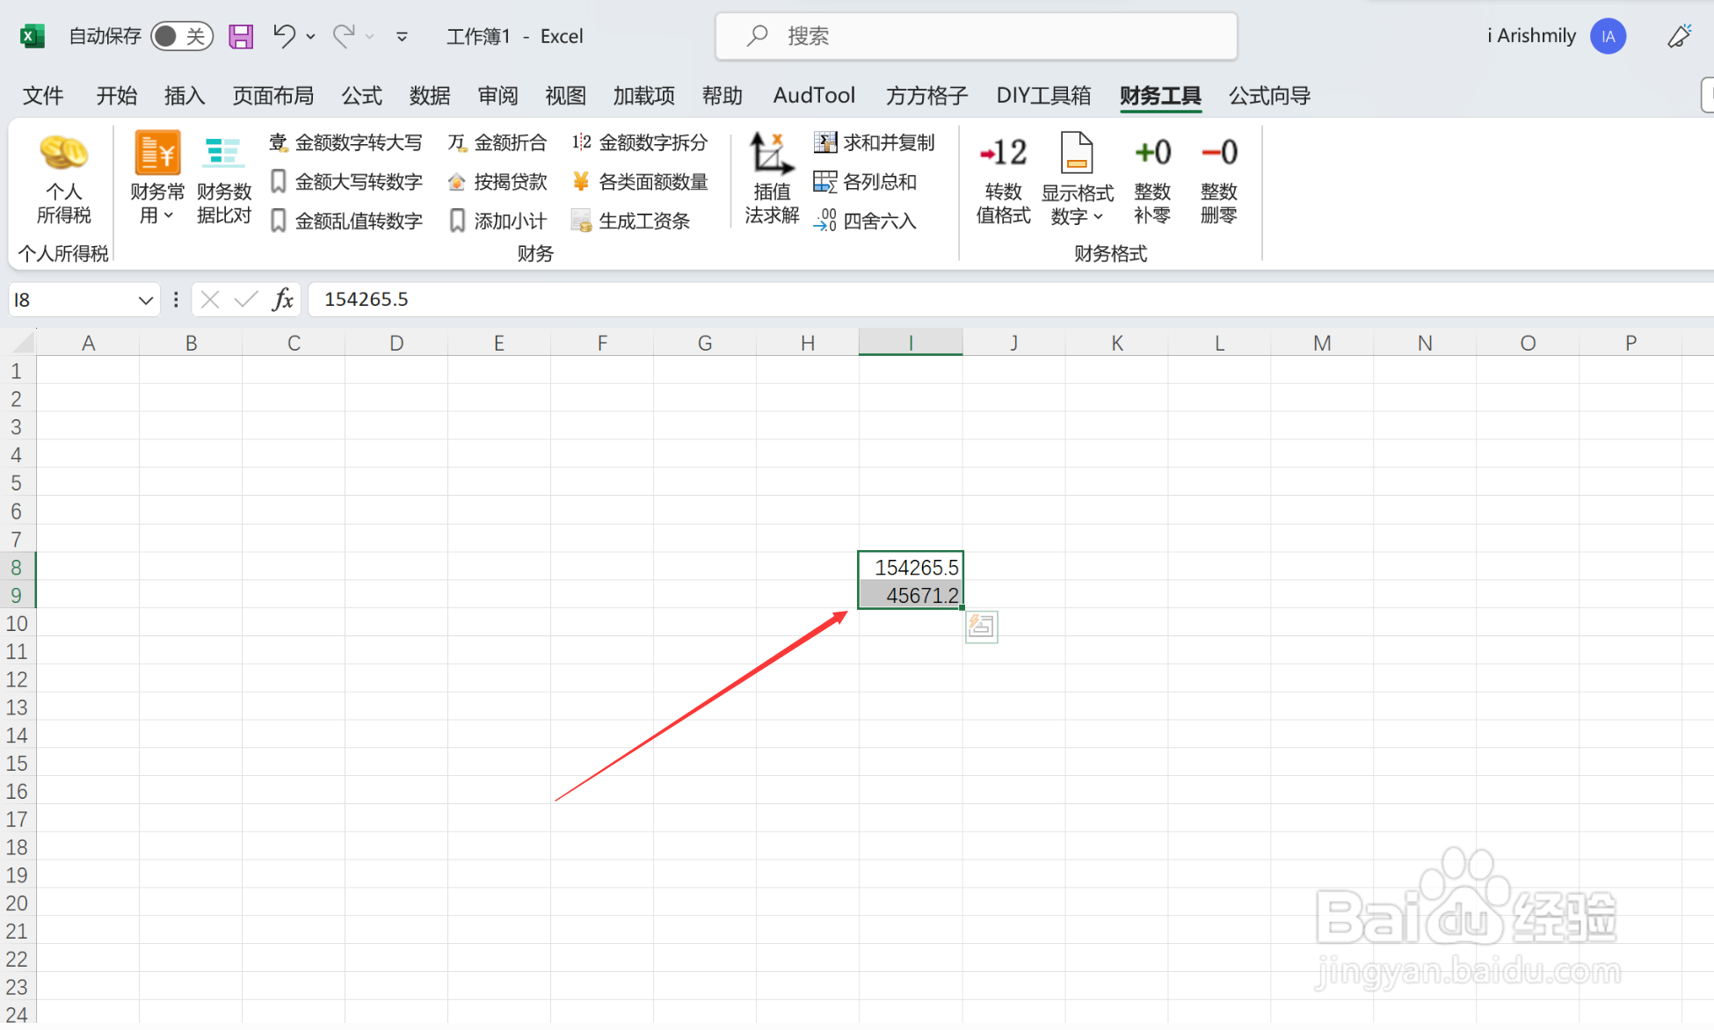Select column A header
This screenshot has width=1714, height=1030.
[x=88, y=343]
